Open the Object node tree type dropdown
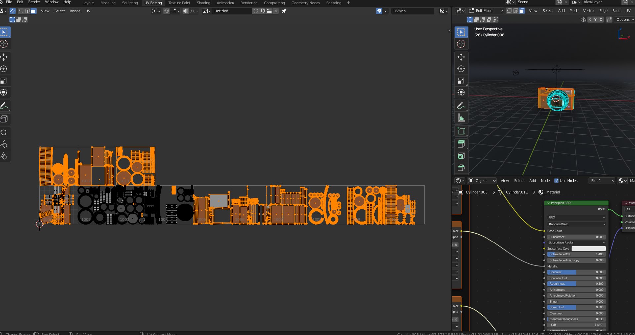This screenshot has width=635, height=335. pos(482,181)
